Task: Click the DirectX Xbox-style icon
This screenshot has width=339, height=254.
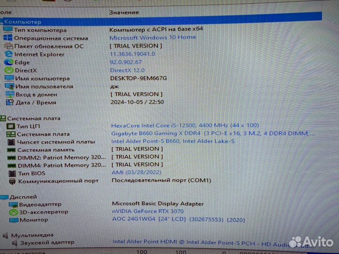Action: pyautogui.click(x=8, y=70)
